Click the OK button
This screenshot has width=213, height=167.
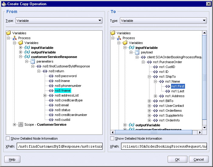pyautogui.click(x=177, y=159)
